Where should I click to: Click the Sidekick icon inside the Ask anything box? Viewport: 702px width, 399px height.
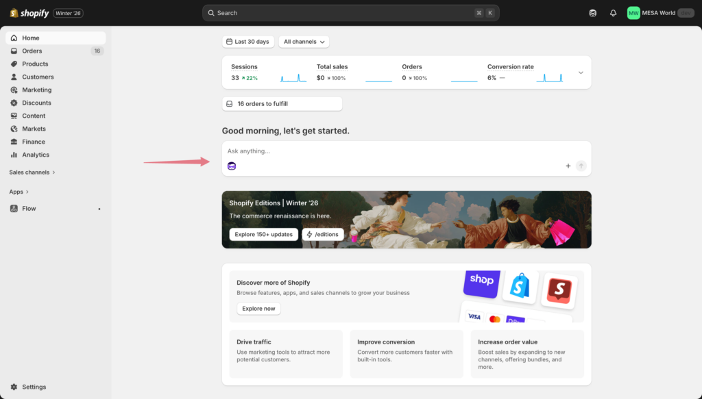coord(232,166)
